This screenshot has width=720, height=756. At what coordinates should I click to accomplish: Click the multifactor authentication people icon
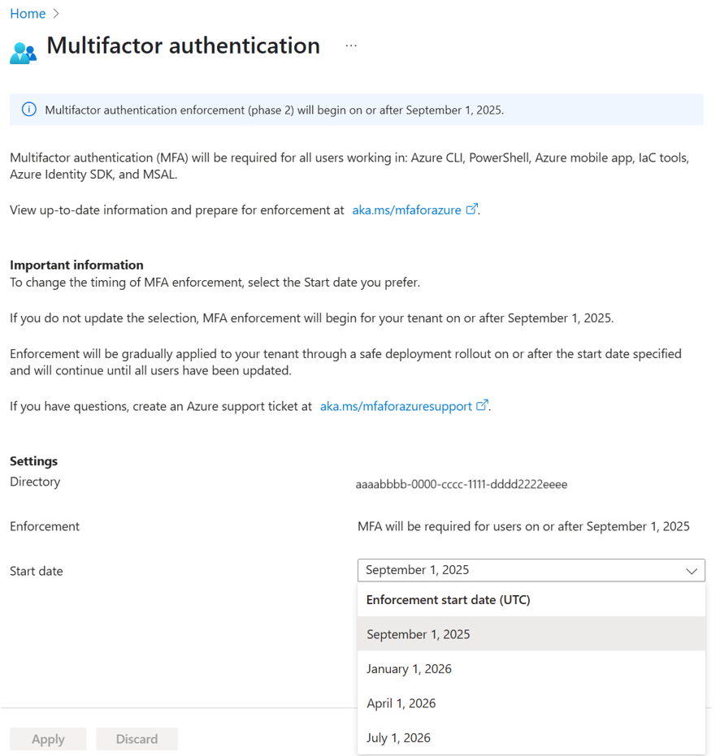(x=22, y=51)
